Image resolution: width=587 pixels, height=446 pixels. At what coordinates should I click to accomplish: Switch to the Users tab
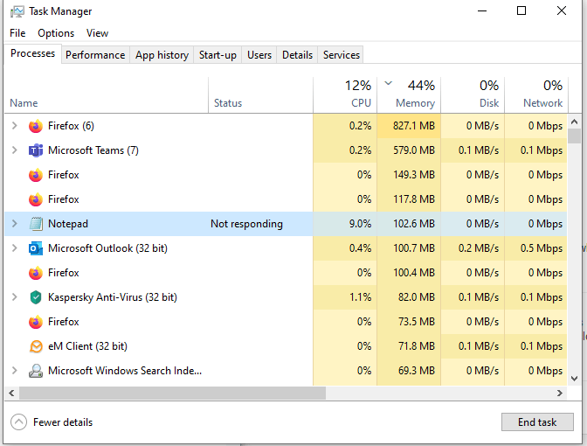pyautogui.click(x=259, y=55)
